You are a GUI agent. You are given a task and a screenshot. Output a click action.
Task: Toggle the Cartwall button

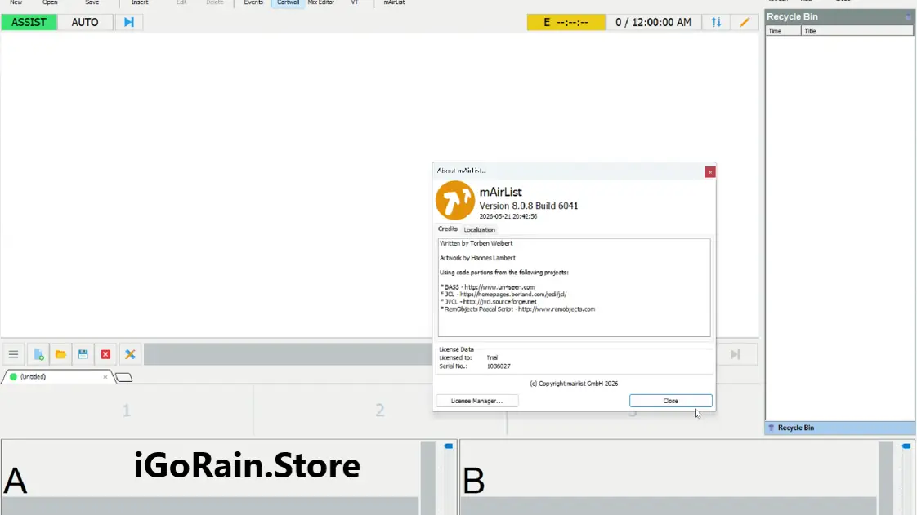(x=288, y=3)
